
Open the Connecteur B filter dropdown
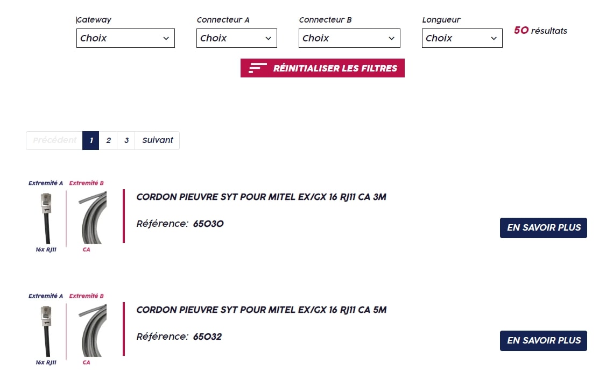(x=349, y=38)
